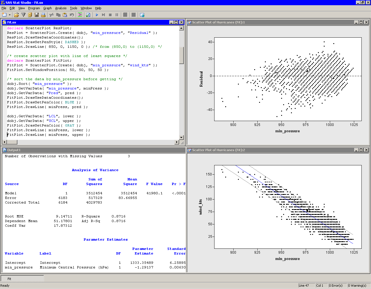Click the '0 Error(s)' status bar field

(337, 286)
